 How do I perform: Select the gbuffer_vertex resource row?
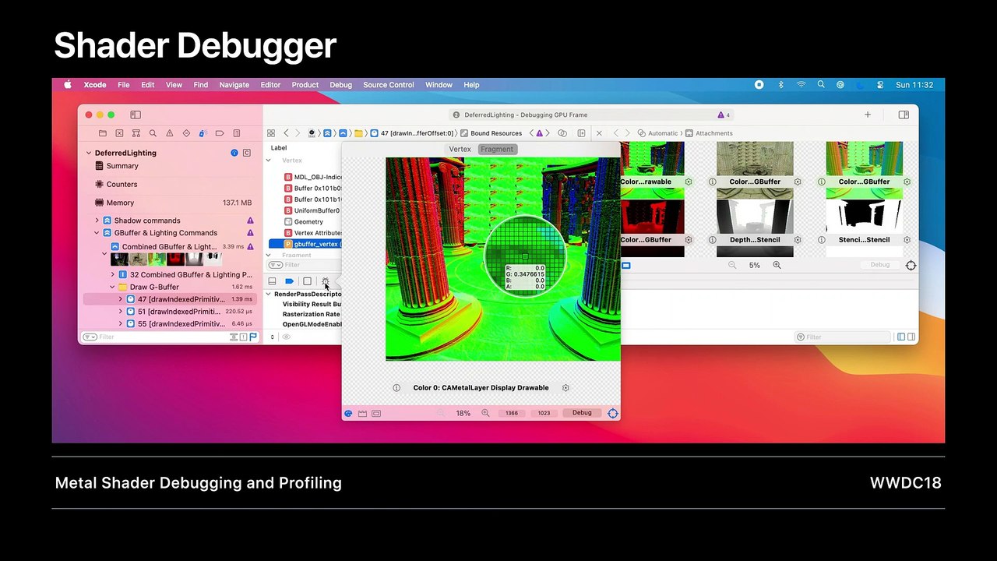click(x=305, y=244)
